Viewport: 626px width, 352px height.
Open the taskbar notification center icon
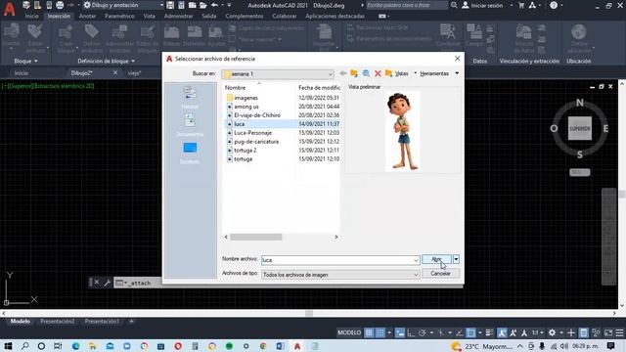coord(610,346)
